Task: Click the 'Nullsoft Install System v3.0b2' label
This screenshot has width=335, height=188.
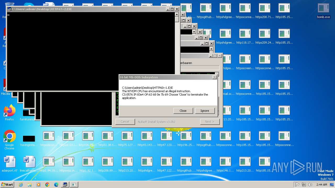Action: click(157, 122)
